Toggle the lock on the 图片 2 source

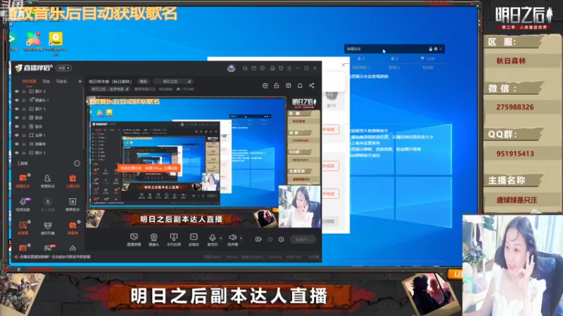(x=24, y=91)
